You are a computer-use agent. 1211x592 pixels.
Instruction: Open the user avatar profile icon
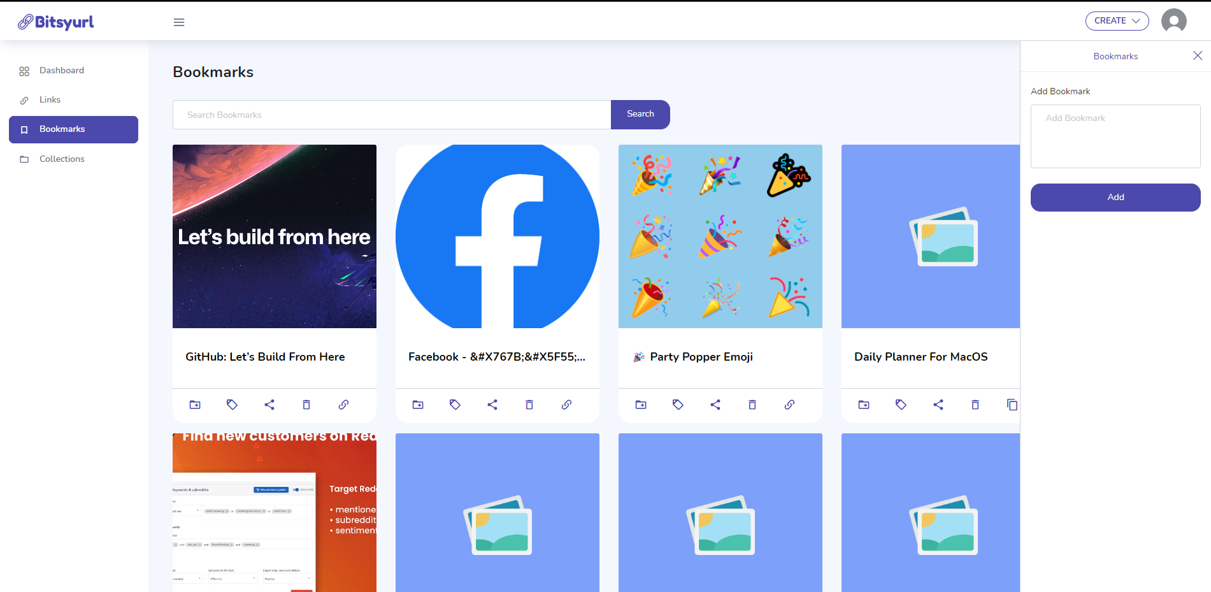pos(1173,21)
